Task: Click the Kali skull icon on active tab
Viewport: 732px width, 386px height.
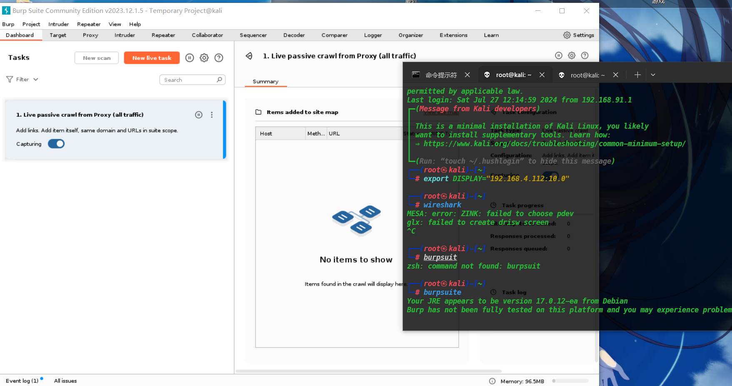Action: [487, 75]
